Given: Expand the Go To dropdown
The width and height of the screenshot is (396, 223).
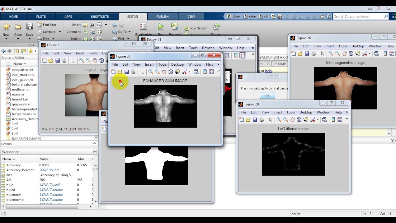Looking at the screenshot, I should click(129, 32).
